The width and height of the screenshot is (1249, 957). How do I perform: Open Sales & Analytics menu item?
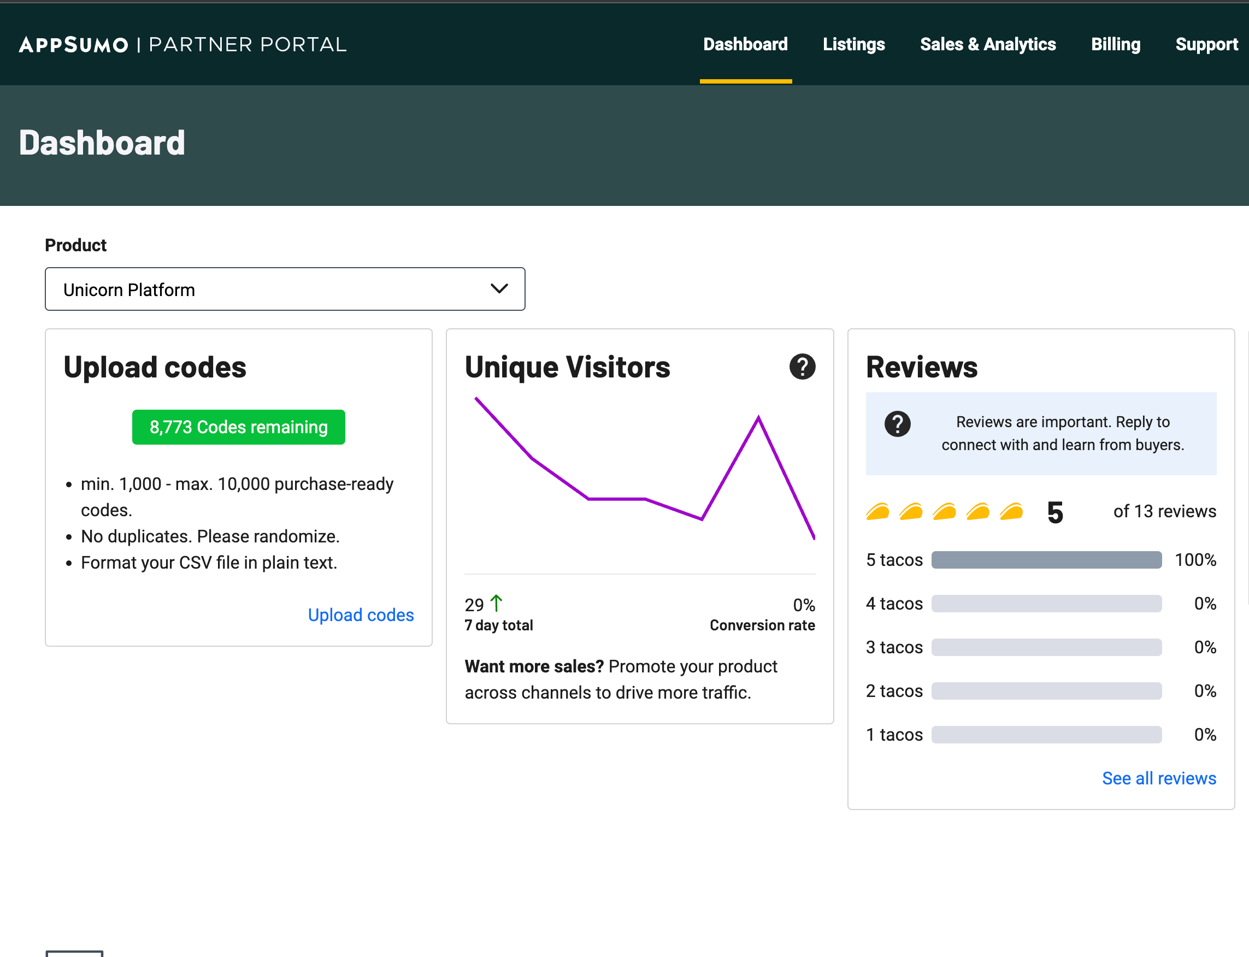987,44
